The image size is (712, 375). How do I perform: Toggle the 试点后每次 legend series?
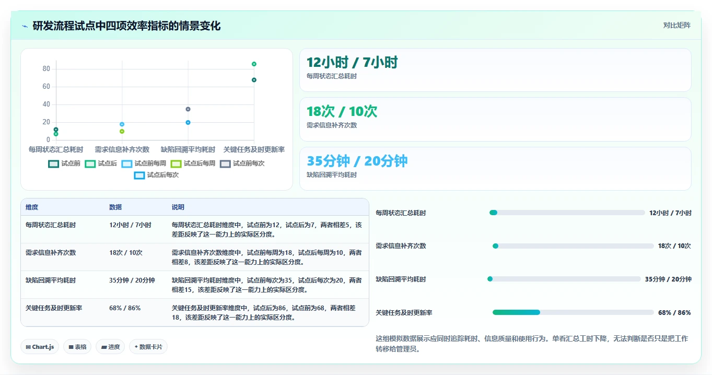pyautogui.click(x=156, y=175)
